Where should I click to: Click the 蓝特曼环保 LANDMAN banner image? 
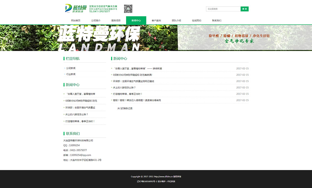[x=156, y=38]
